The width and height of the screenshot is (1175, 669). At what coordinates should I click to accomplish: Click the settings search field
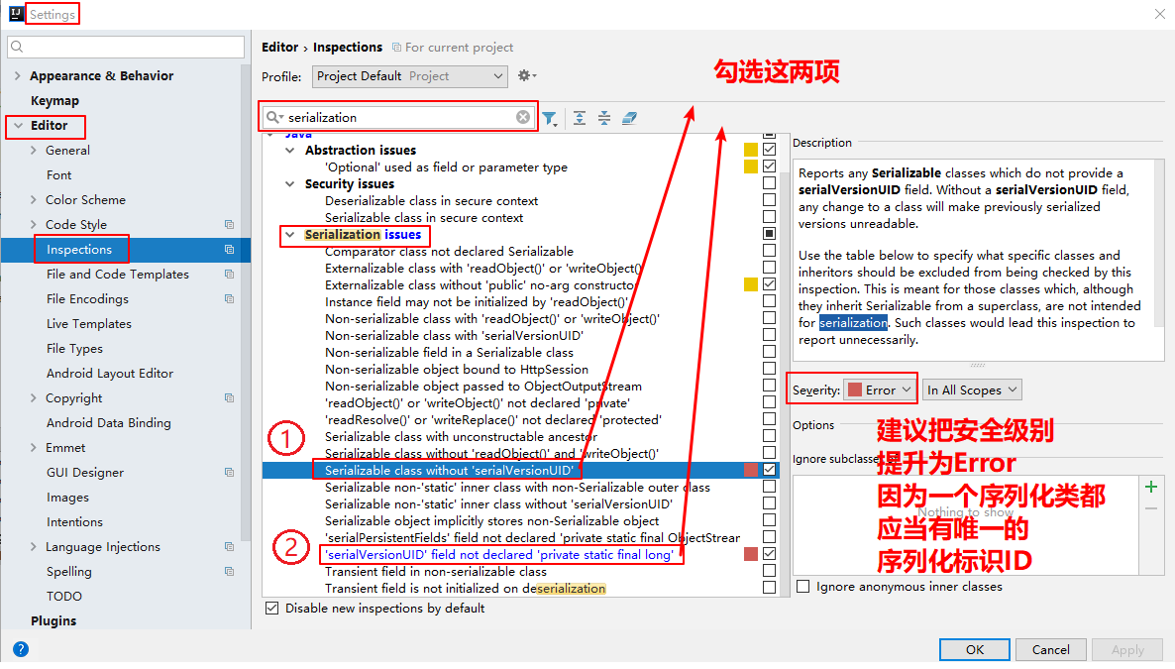[126, 47]
